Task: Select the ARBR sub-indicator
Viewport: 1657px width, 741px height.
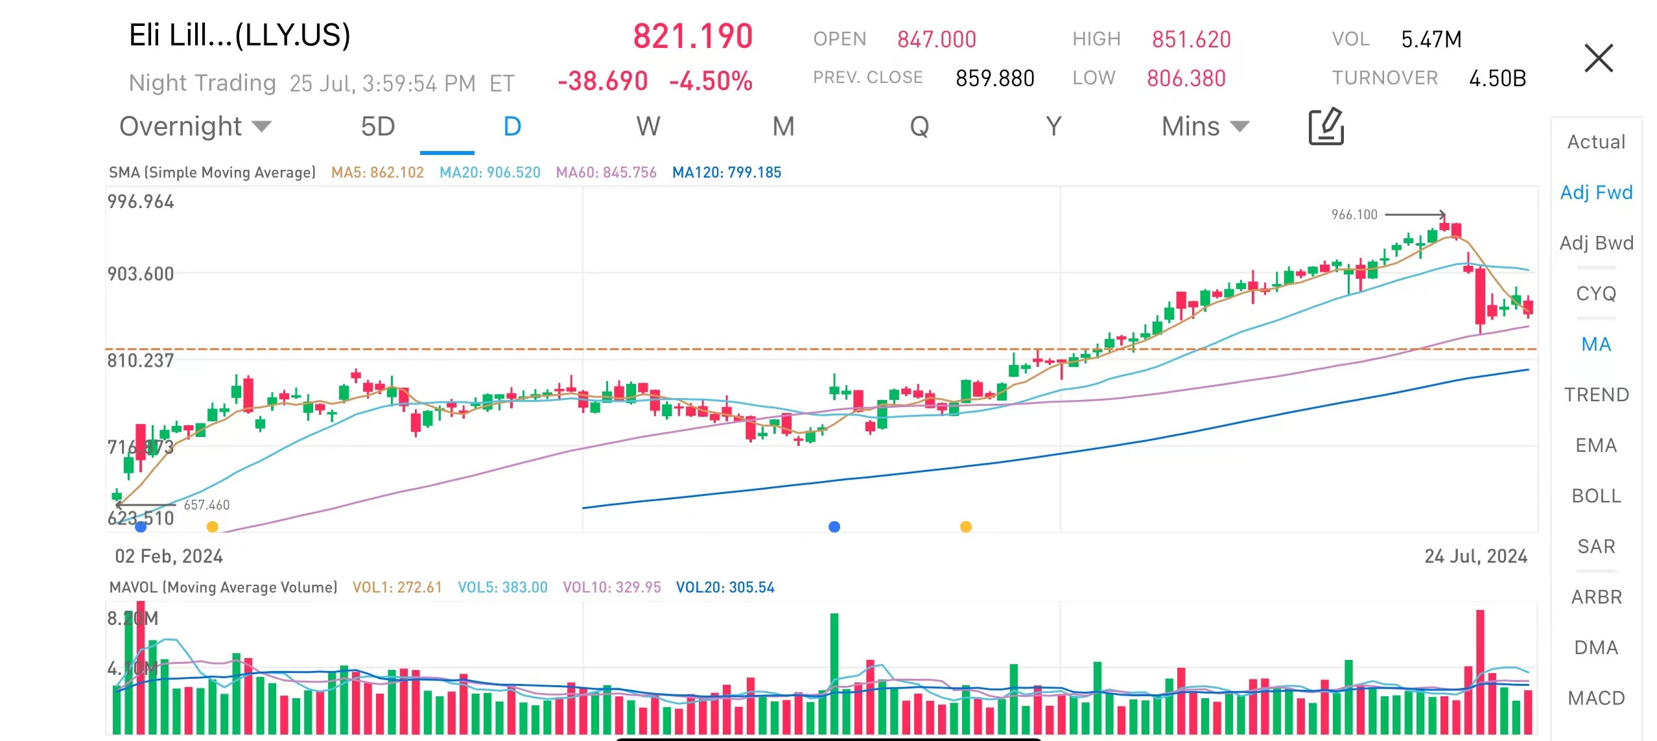Action: pos(1596,597)
